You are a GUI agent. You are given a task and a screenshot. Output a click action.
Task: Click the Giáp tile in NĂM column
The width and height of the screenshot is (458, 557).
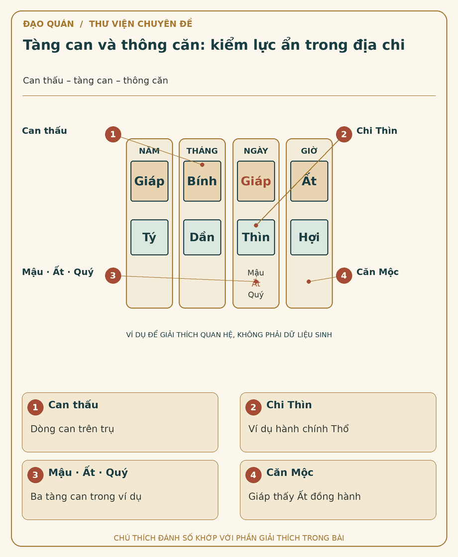(149, 181)
